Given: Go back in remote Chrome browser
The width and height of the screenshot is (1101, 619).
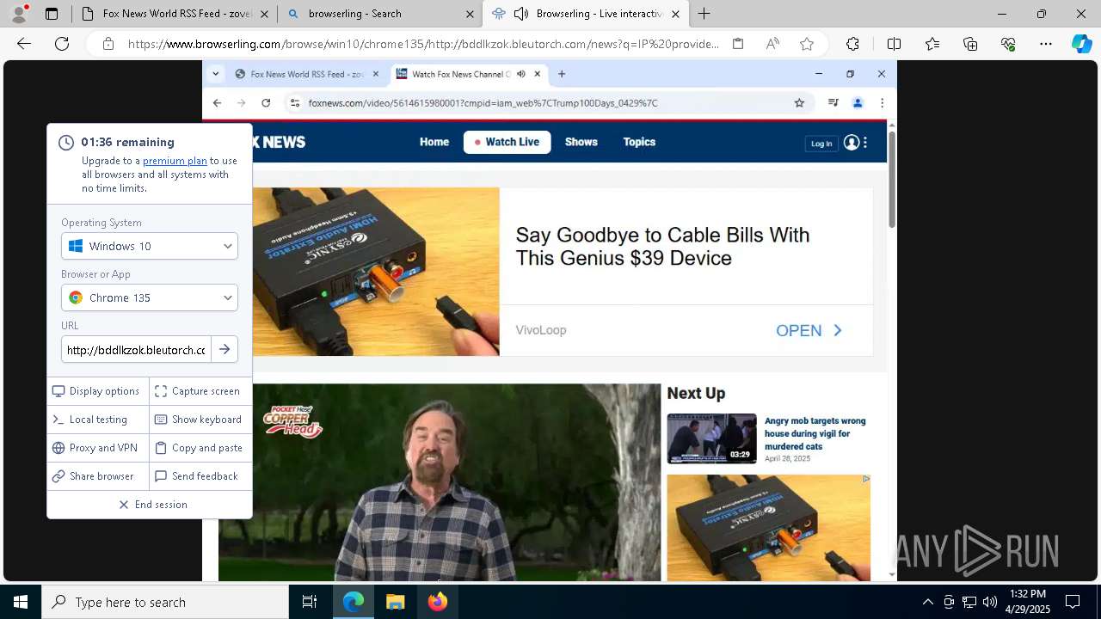Looking at the screenshot, I should point(217,103).
